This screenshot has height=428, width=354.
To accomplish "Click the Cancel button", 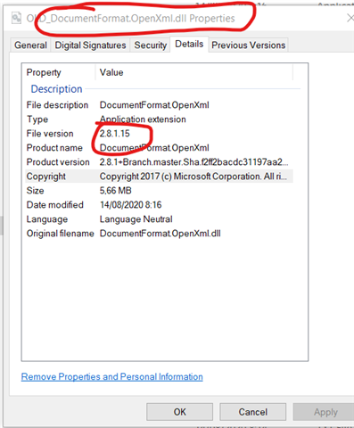I will tap(252, 412).
